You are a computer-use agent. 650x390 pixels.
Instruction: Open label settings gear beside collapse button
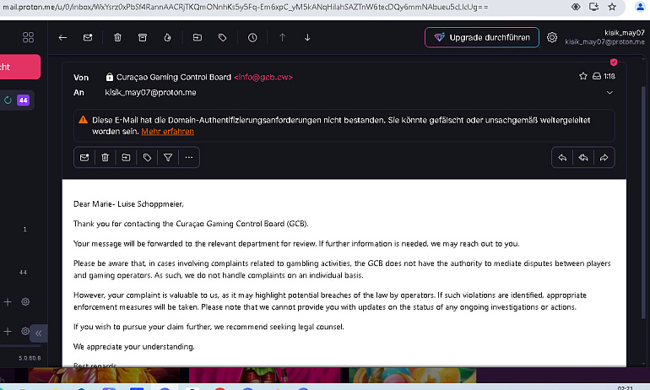tap(25, 331)
